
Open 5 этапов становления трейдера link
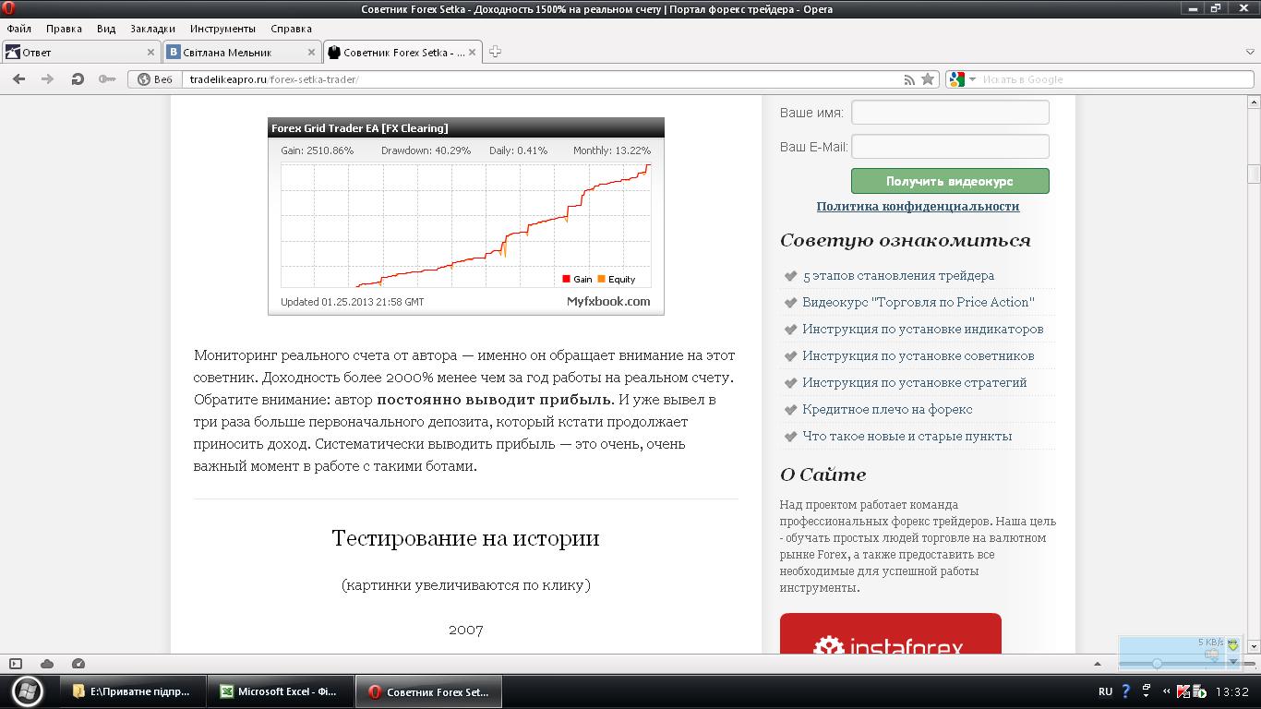[898, 275]
